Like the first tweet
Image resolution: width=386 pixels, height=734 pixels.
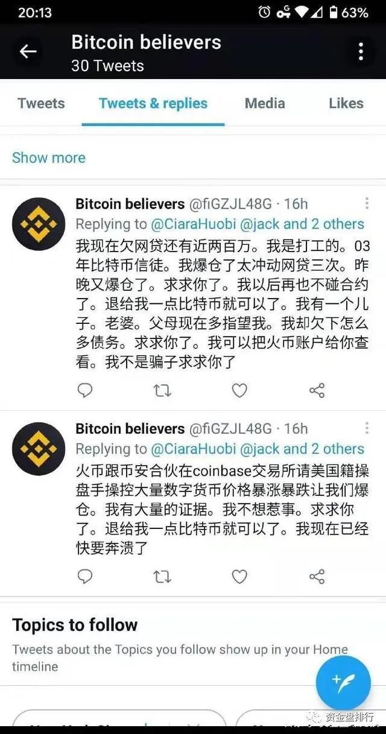tap(239, 391)
